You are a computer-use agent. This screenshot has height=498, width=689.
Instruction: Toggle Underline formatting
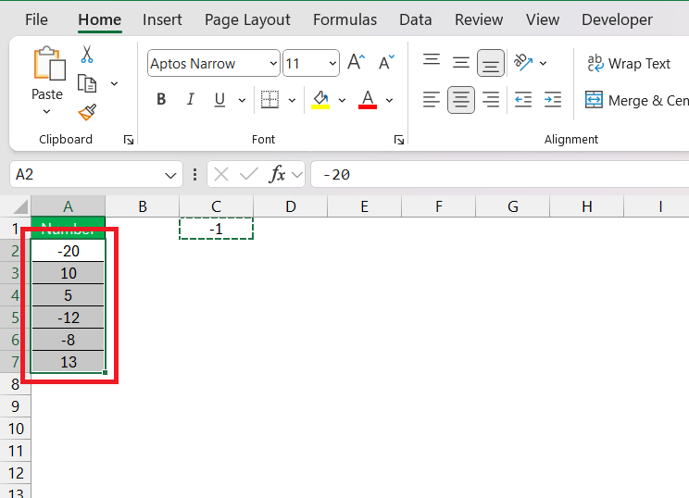[219, 100]
